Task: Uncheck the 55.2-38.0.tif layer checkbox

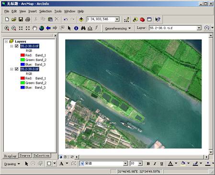Action: [x=16, y=46]
